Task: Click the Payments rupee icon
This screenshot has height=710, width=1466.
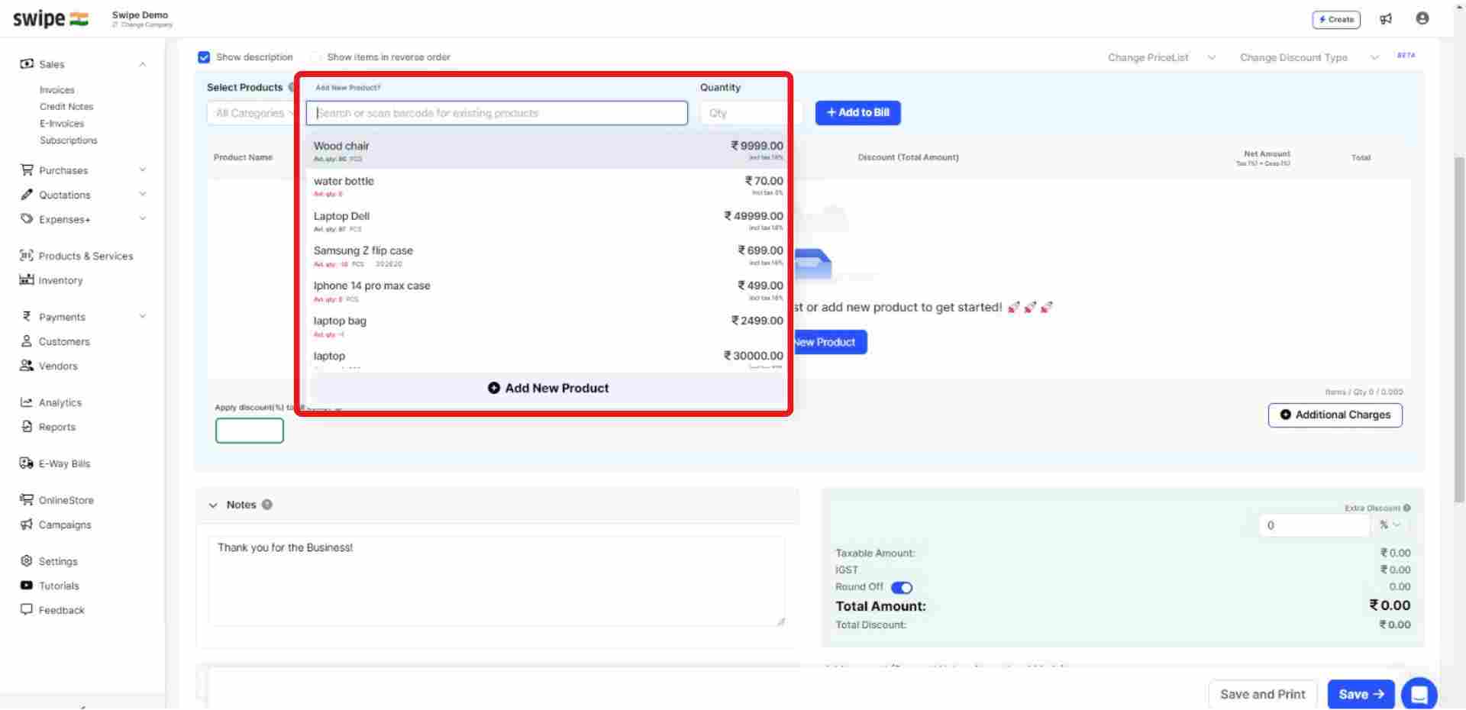Action: 27,316
